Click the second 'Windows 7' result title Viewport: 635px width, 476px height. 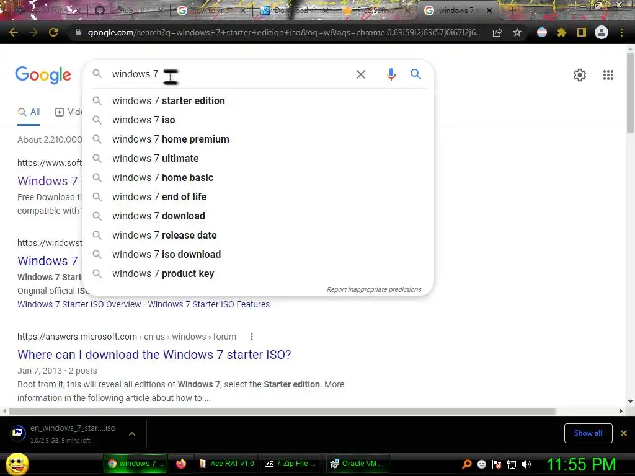click(50, 261)
